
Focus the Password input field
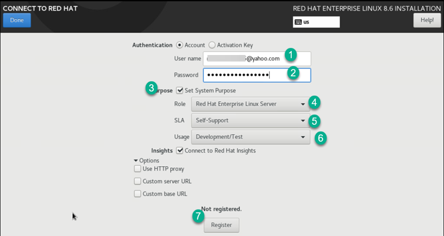(x=257, y=75)
